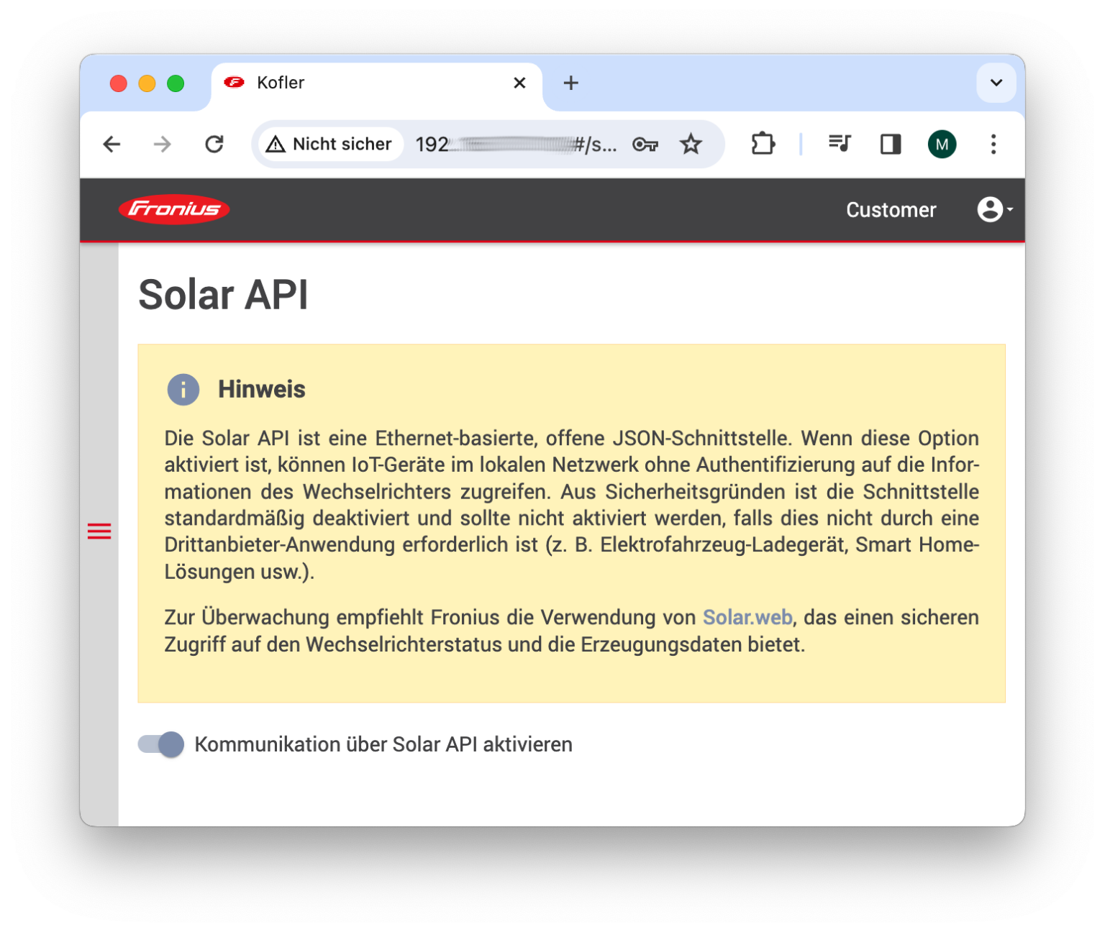Open the Chrome three-dot menu
1105x932 pixels.
coord(993,144)
